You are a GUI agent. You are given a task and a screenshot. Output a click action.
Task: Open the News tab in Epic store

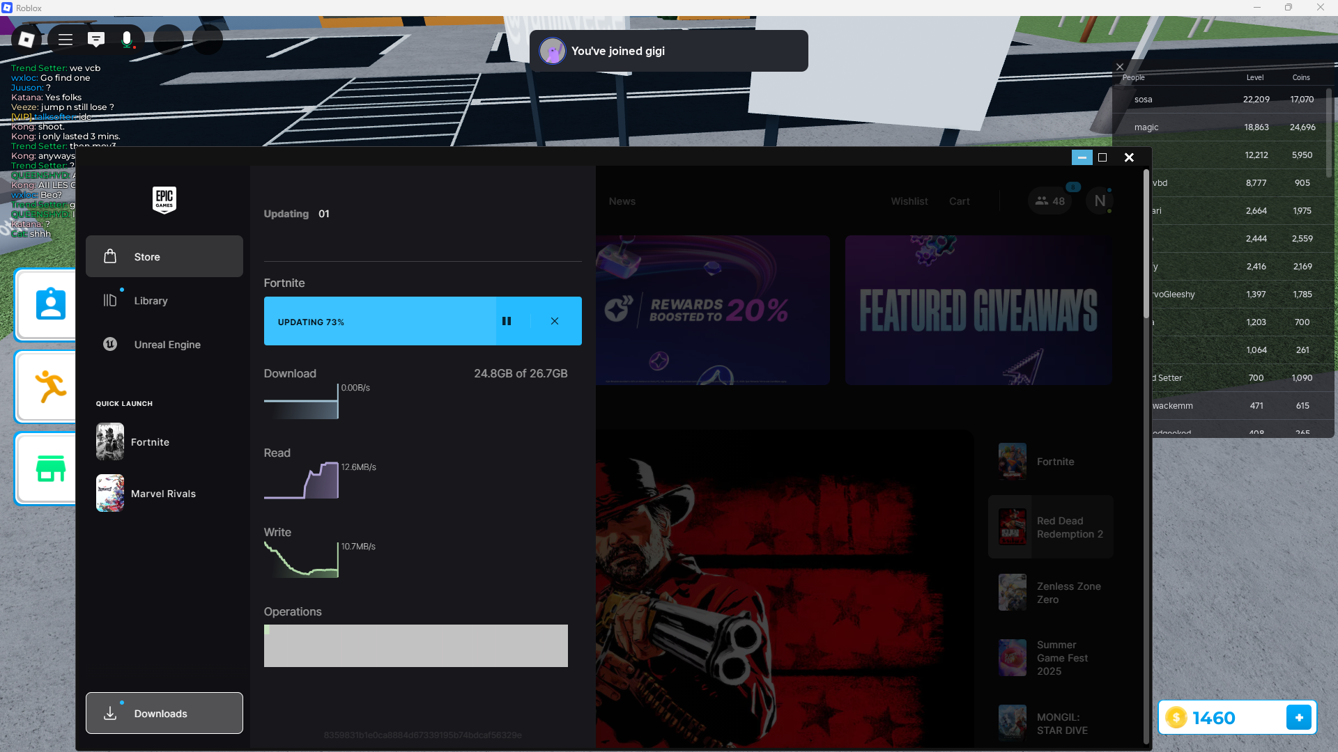pos(622,201)
